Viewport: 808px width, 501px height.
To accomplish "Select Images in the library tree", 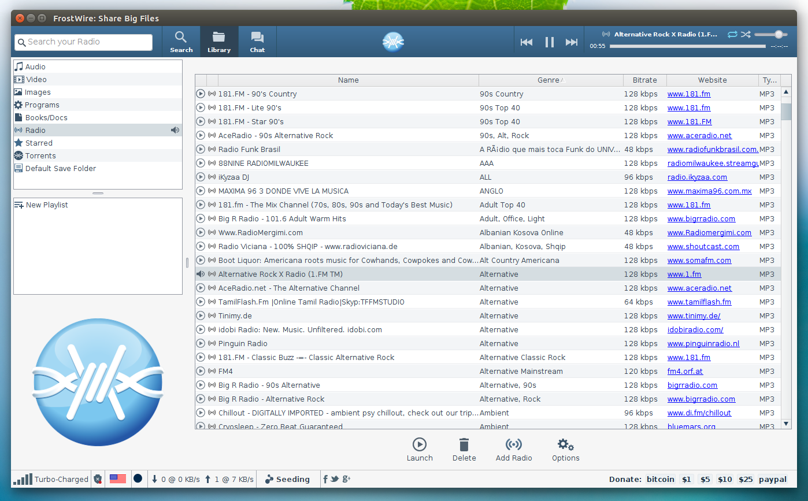I will click(98, 92).
